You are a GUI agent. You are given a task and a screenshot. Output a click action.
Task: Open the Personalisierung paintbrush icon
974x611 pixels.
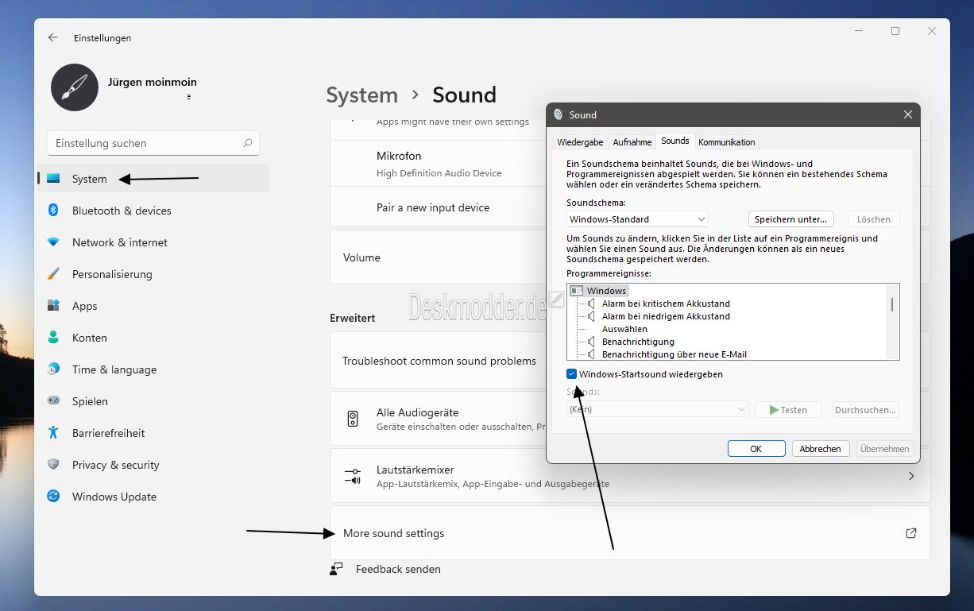[x=53, y=274]
